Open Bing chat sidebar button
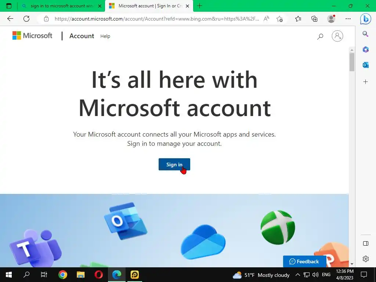Viewport: 376px width, 282px height. click(x=365, y=19)
